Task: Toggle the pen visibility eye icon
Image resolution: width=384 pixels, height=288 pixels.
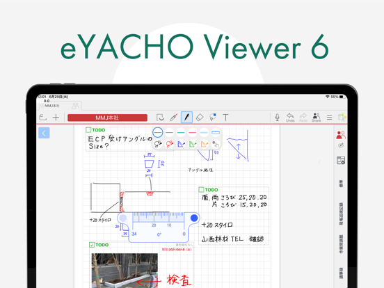Action: [x=341, y=145]
